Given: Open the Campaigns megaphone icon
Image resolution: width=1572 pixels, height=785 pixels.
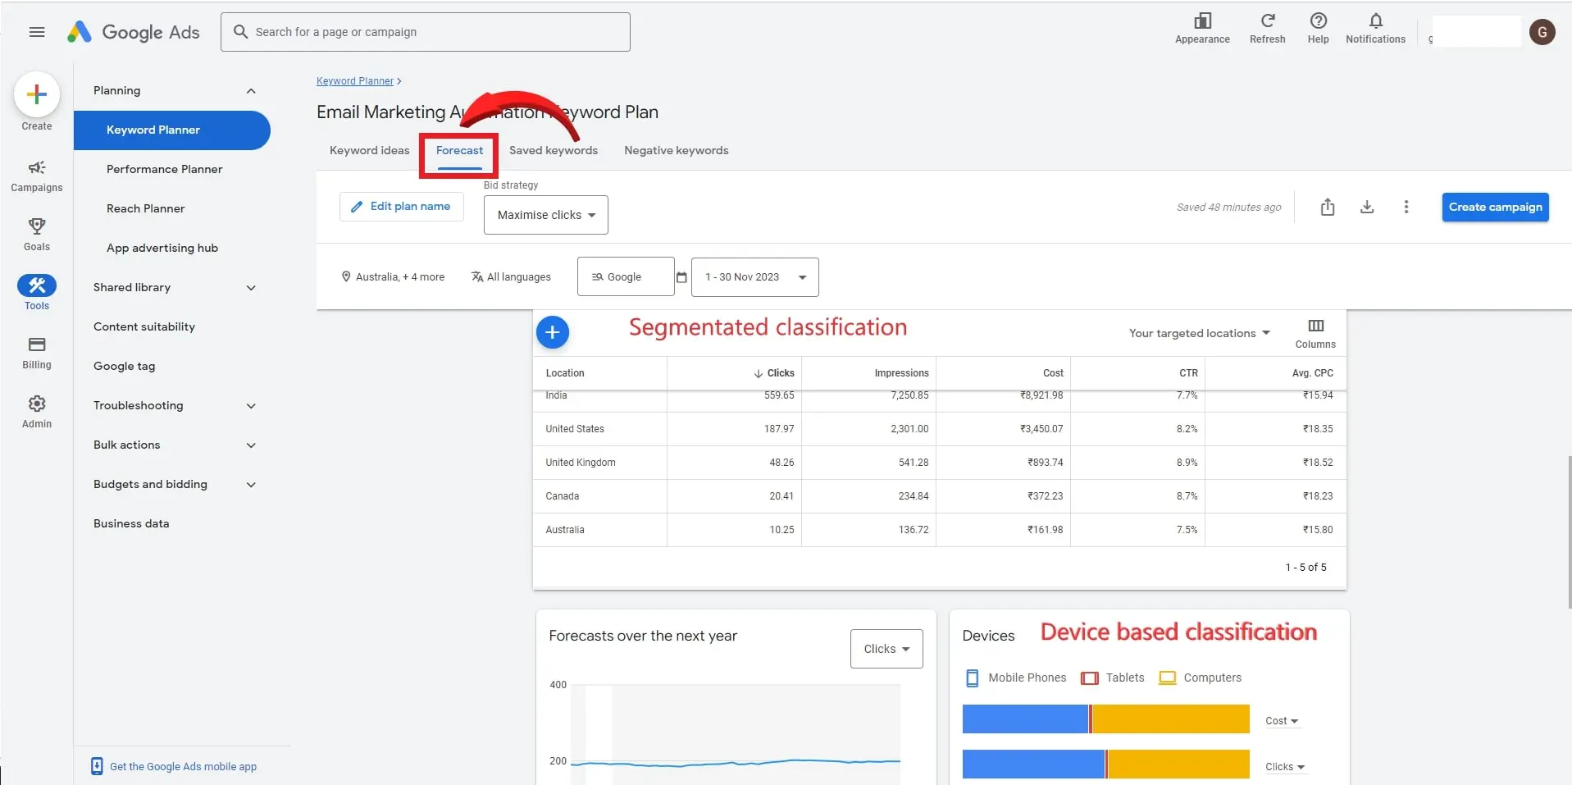Looking at the screenshot, I should pos(37,168).
